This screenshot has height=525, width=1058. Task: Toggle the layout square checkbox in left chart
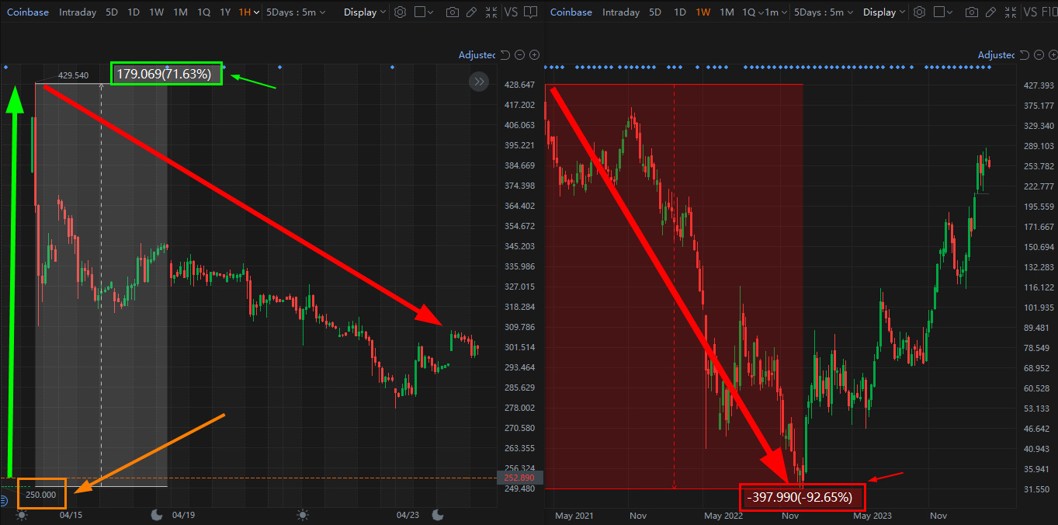[419, 12]
